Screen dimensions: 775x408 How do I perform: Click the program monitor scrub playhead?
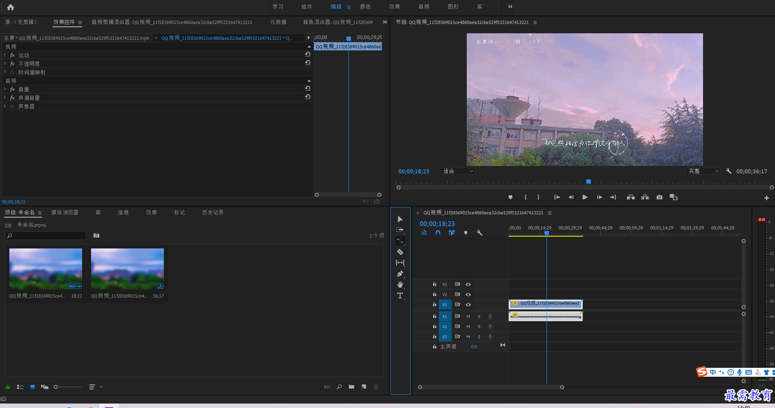pos(588,181)
